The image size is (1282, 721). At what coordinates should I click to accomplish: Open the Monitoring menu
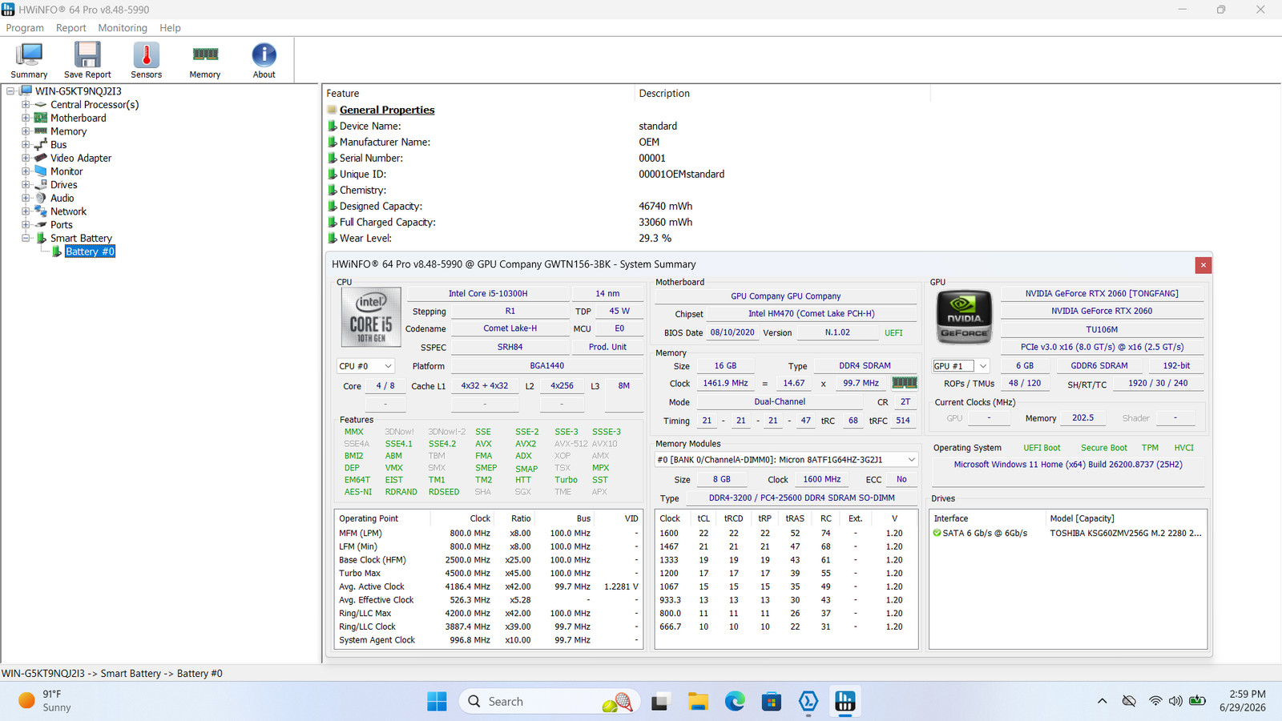pyautogui.click(x=123, y=28)
